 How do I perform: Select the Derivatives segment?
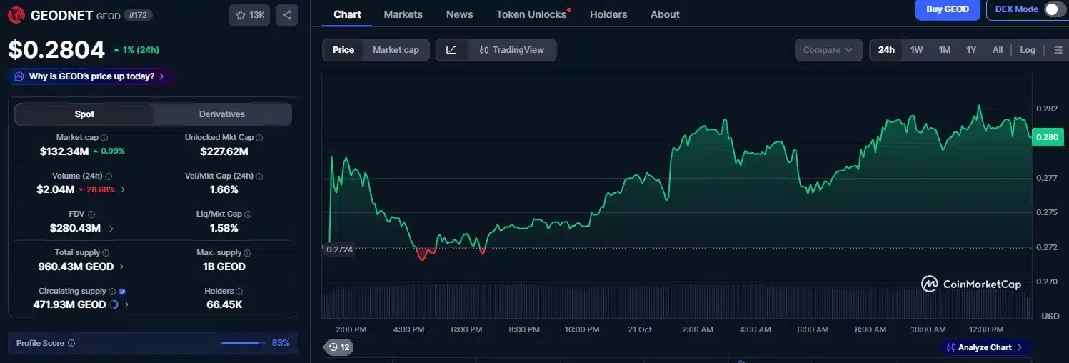pyautogui.click(x=222, y=114)
